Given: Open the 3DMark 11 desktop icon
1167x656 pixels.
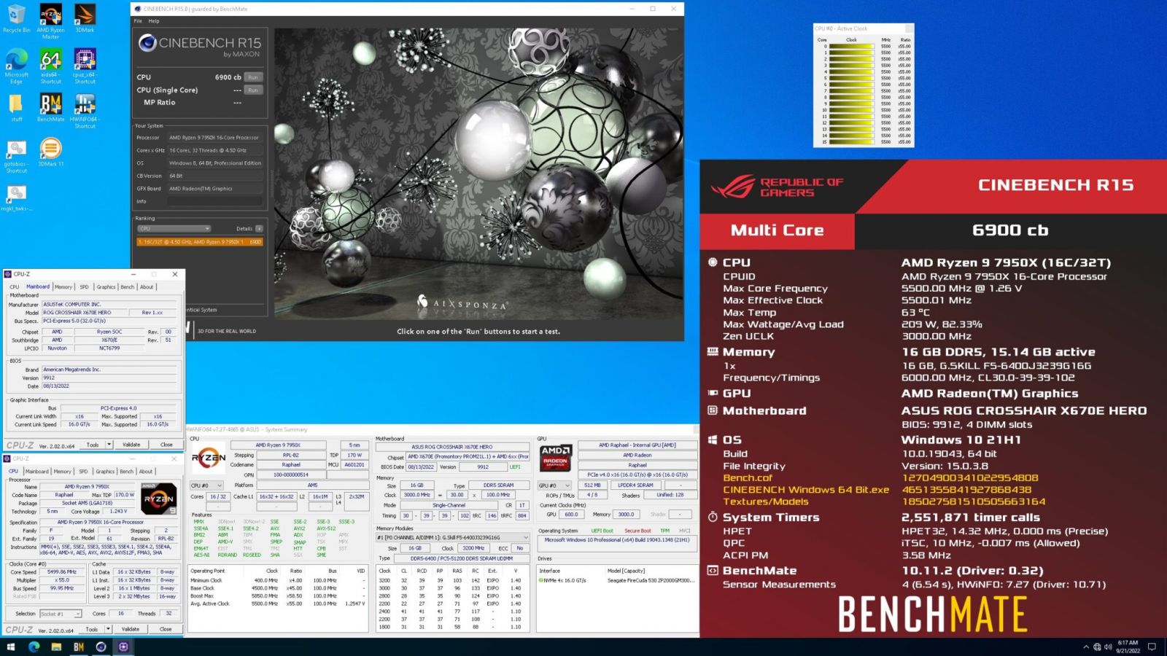Looking at the screenshot, I should coord(50,151).
